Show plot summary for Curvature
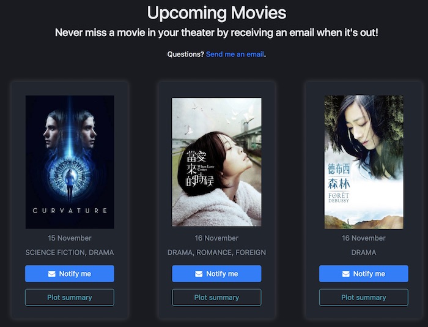The width and height of the screenshot is (428, 327). 70,298
